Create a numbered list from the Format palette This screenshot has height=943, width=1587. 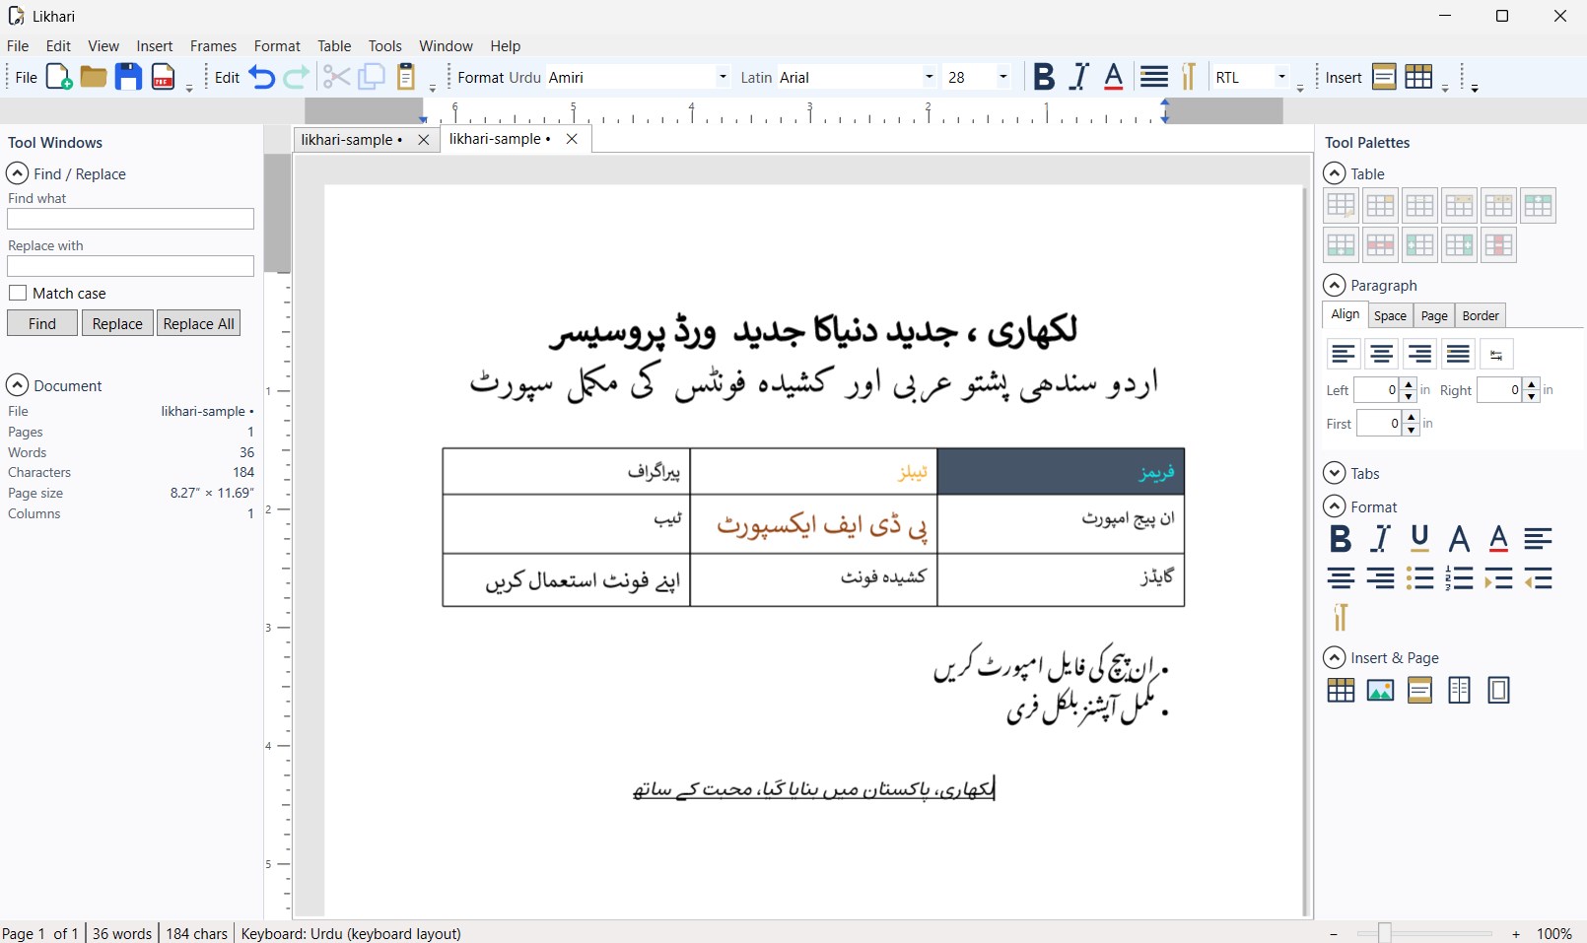pyautogui.click(x=1459, y=578)
